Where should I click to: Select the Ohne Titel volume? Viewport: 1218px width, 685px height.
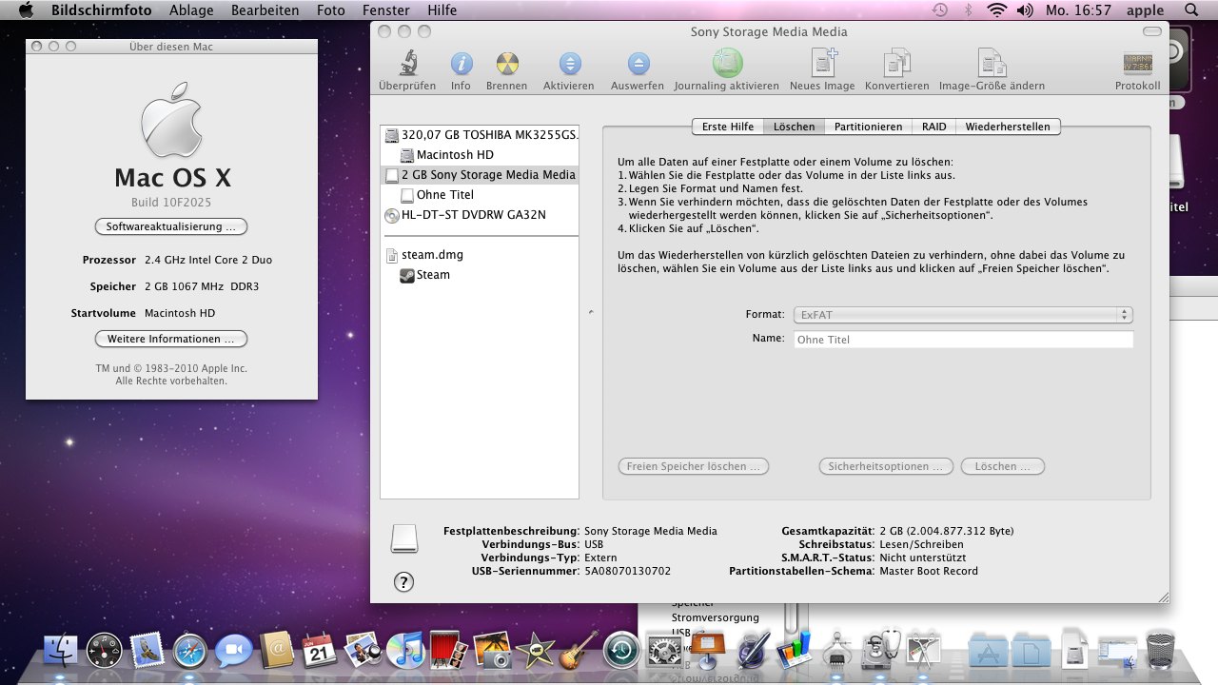(x=480, y=194)
